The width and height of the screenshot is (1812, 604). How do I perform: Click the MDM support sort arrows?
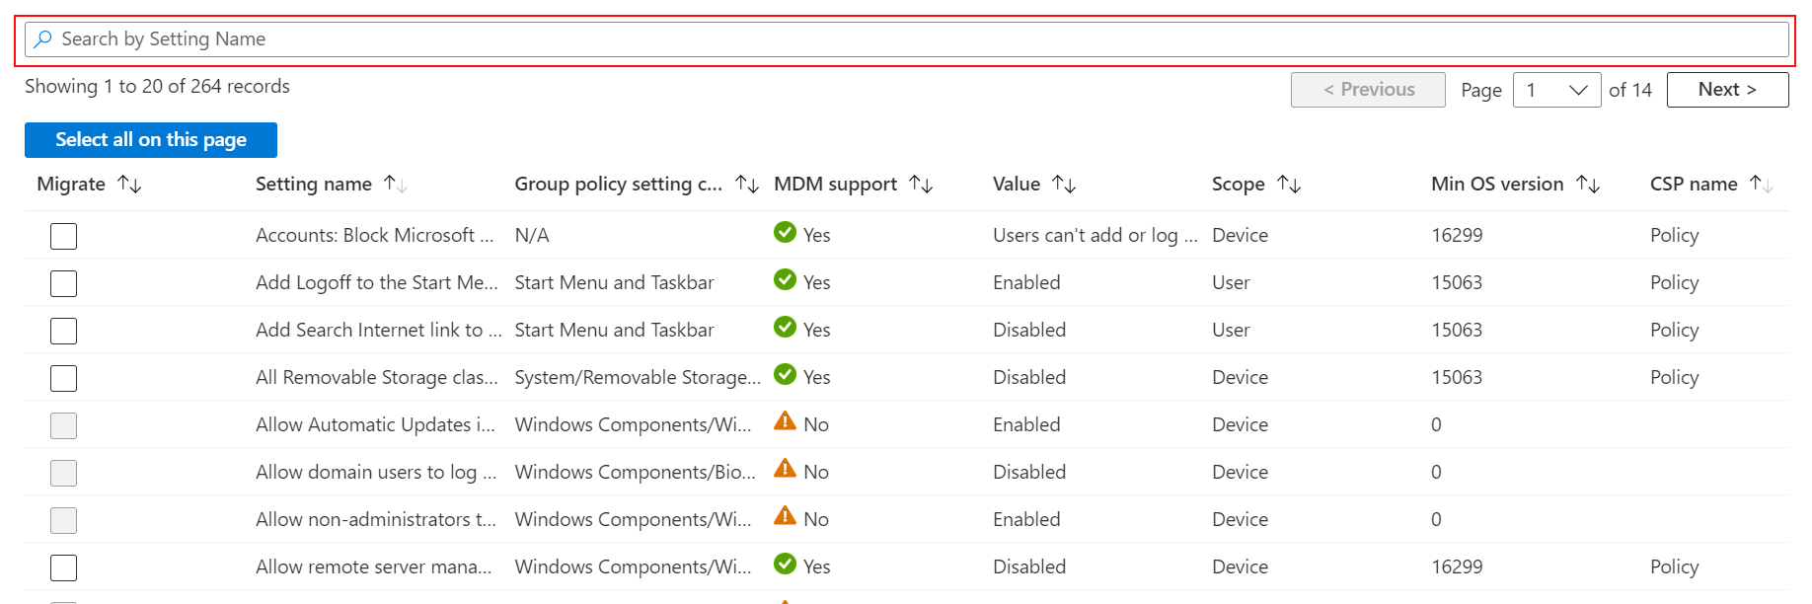920,185
